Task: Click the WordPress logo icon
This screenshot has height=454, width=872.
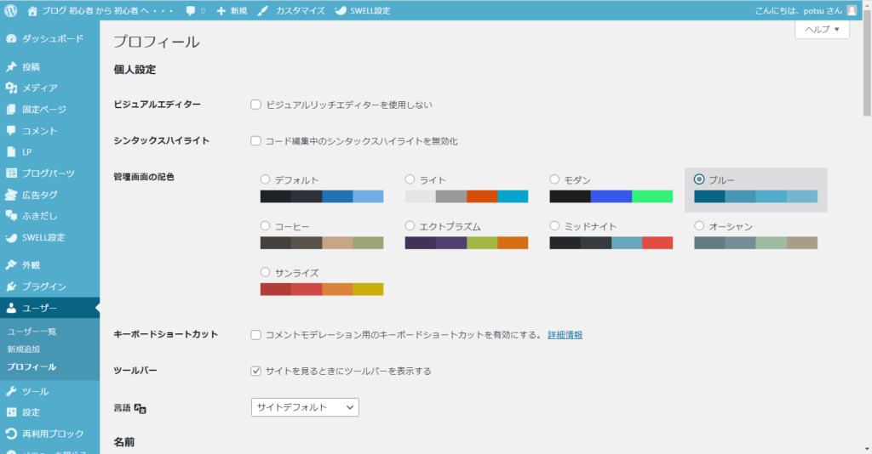Action: pyautogui.click(x=11, y=11)
